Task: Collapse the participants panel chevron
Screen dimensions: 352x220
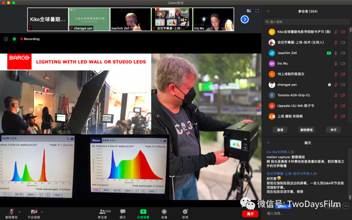Action: (x=268, y=11)
